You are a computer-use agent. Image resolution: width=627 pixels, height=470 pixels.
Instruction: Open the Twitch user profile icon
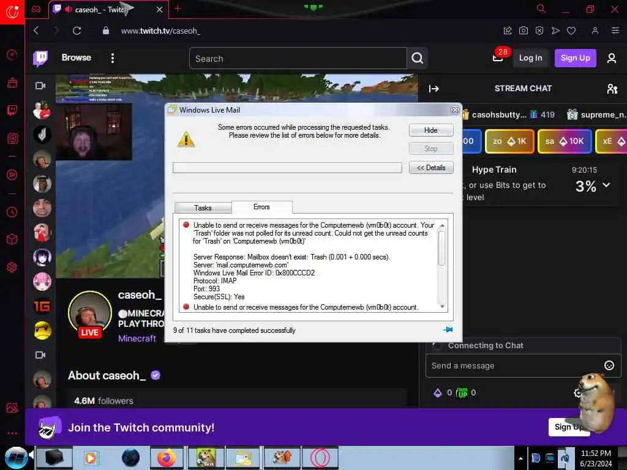612,58
